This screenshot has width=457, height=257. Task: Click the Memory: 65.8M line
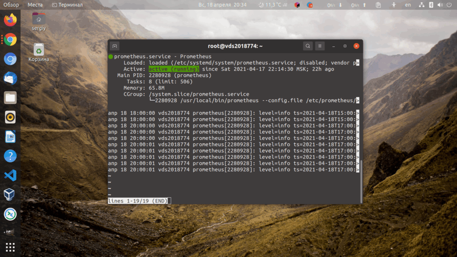tap(144, 88)
